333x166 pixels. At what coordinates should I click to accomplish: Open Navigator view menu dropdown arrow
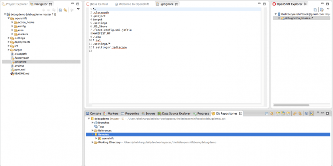78,10
